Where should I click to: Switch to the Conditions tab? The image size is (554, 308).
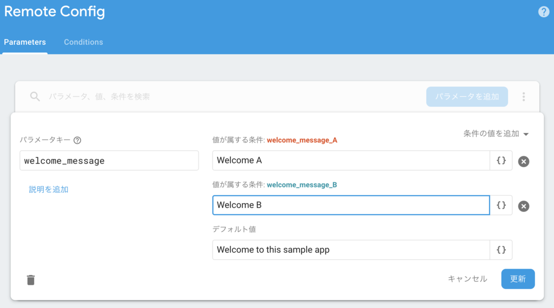coord(83,42)
